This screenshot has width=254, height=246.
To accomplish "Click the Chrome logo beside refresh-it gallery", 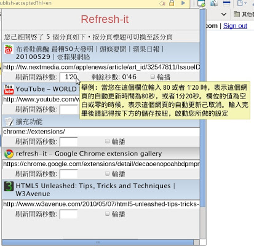I will (x=9, y=154).
